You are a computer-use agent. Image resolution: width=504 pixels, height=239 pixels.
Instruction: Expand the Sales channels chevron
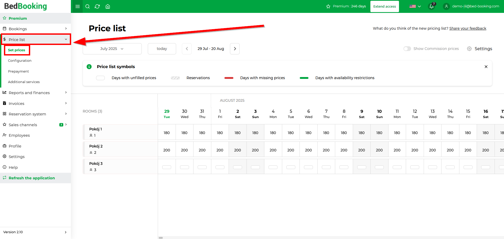coord(66,125)
